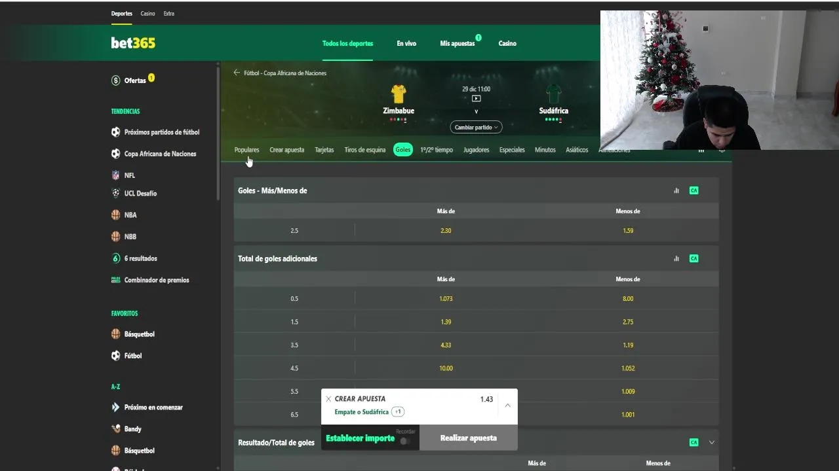The image size is (839, 471).
Task: Click soccer ball icon beside Próximos partidos de fútbol
Action: tap(116, 132)
